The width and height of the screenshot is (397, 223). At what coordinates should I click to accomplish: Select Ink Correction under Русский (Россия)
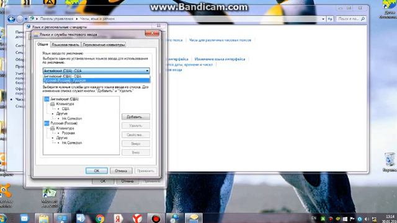tap(72, 143)
